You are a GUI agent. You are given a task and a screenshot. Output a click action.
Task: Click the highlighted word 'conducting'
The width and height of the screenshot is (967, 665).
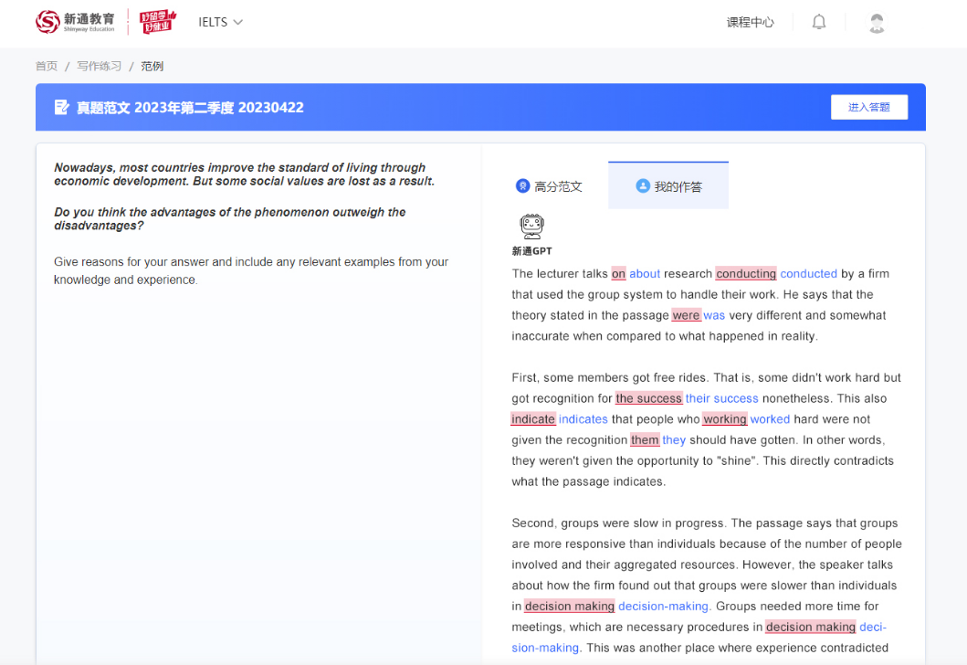coord(746,273)
